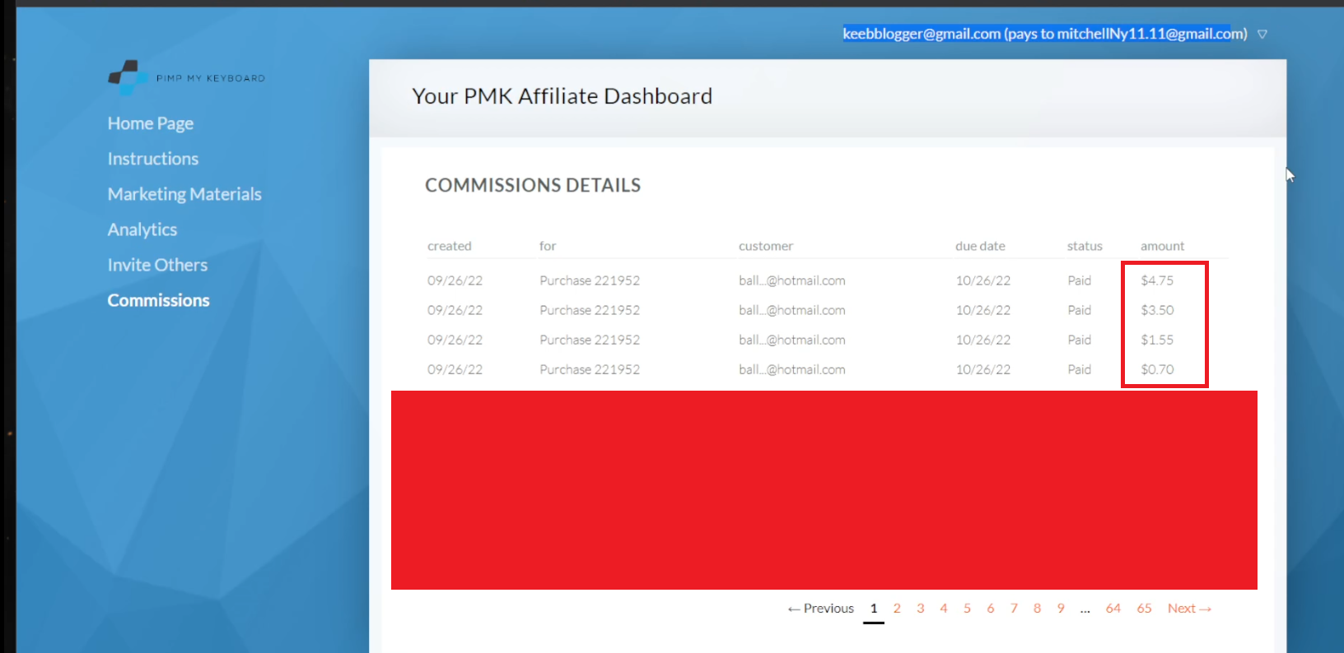Viewport: 1344px width, 653px height.
Task: Open the Analytics sidebar link
Action: (x=142, y=229)
